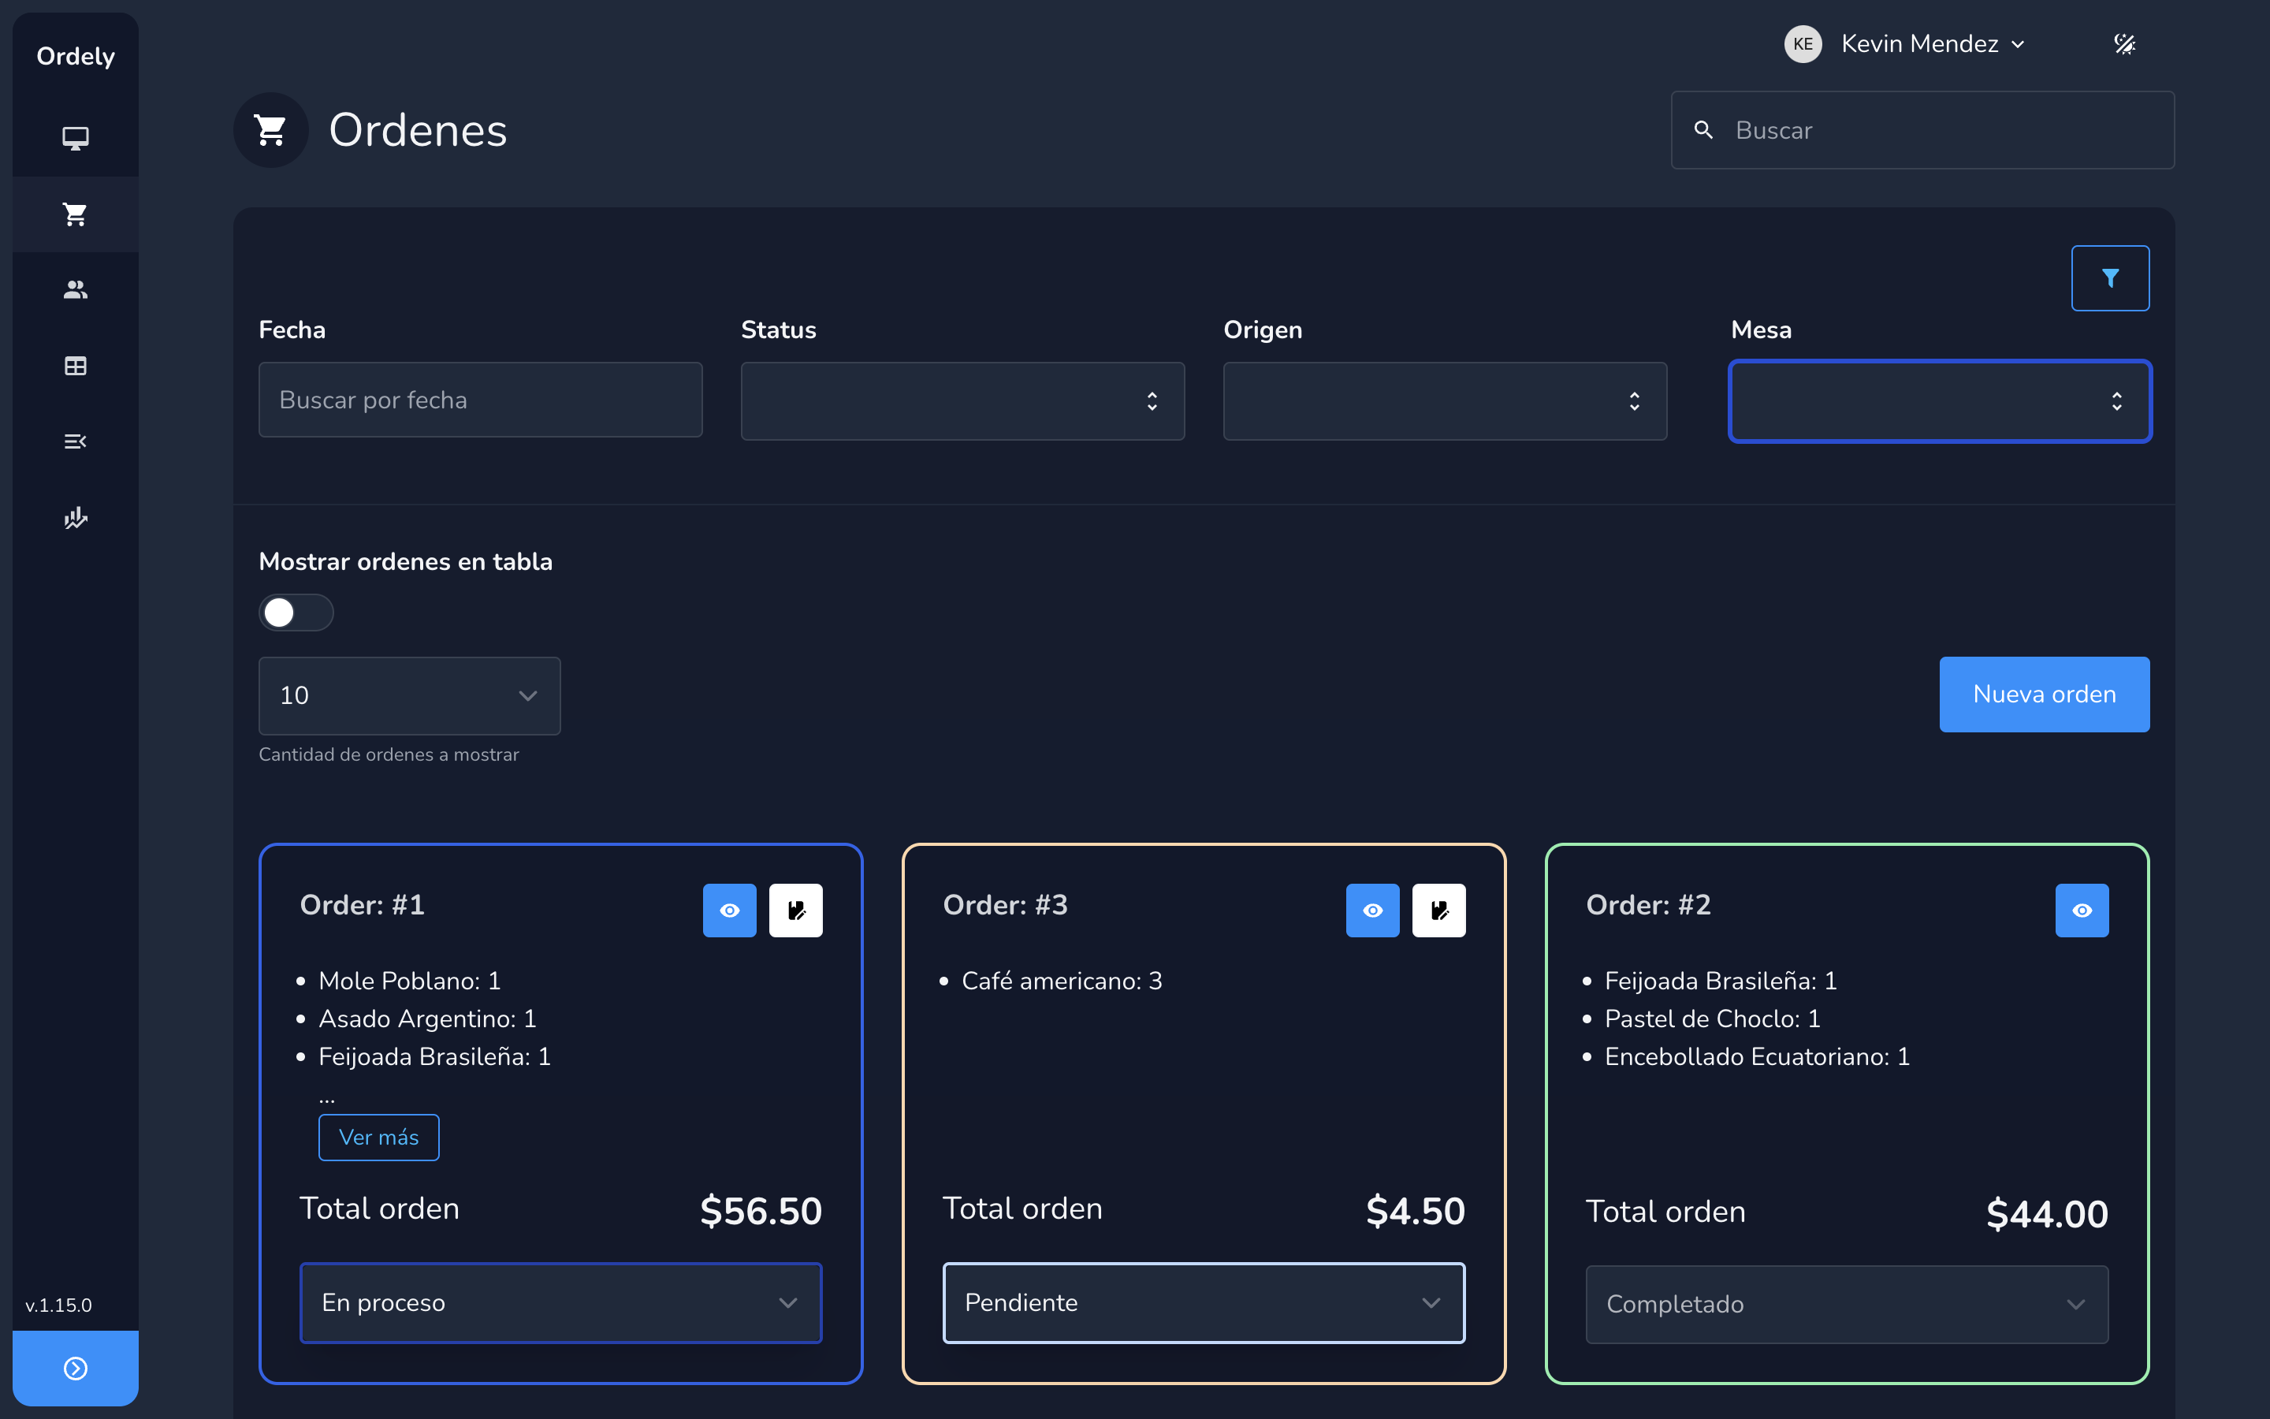View Order #2 details with eye icon
Viewport: 2270px width, 1419px height.
click(2082, 911)
